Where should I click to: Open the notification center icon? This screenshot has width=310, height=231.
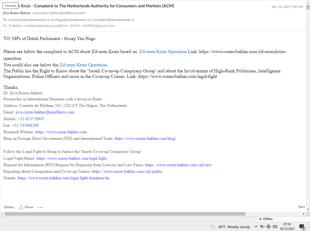pyautogui.click(x=302, y=227)
